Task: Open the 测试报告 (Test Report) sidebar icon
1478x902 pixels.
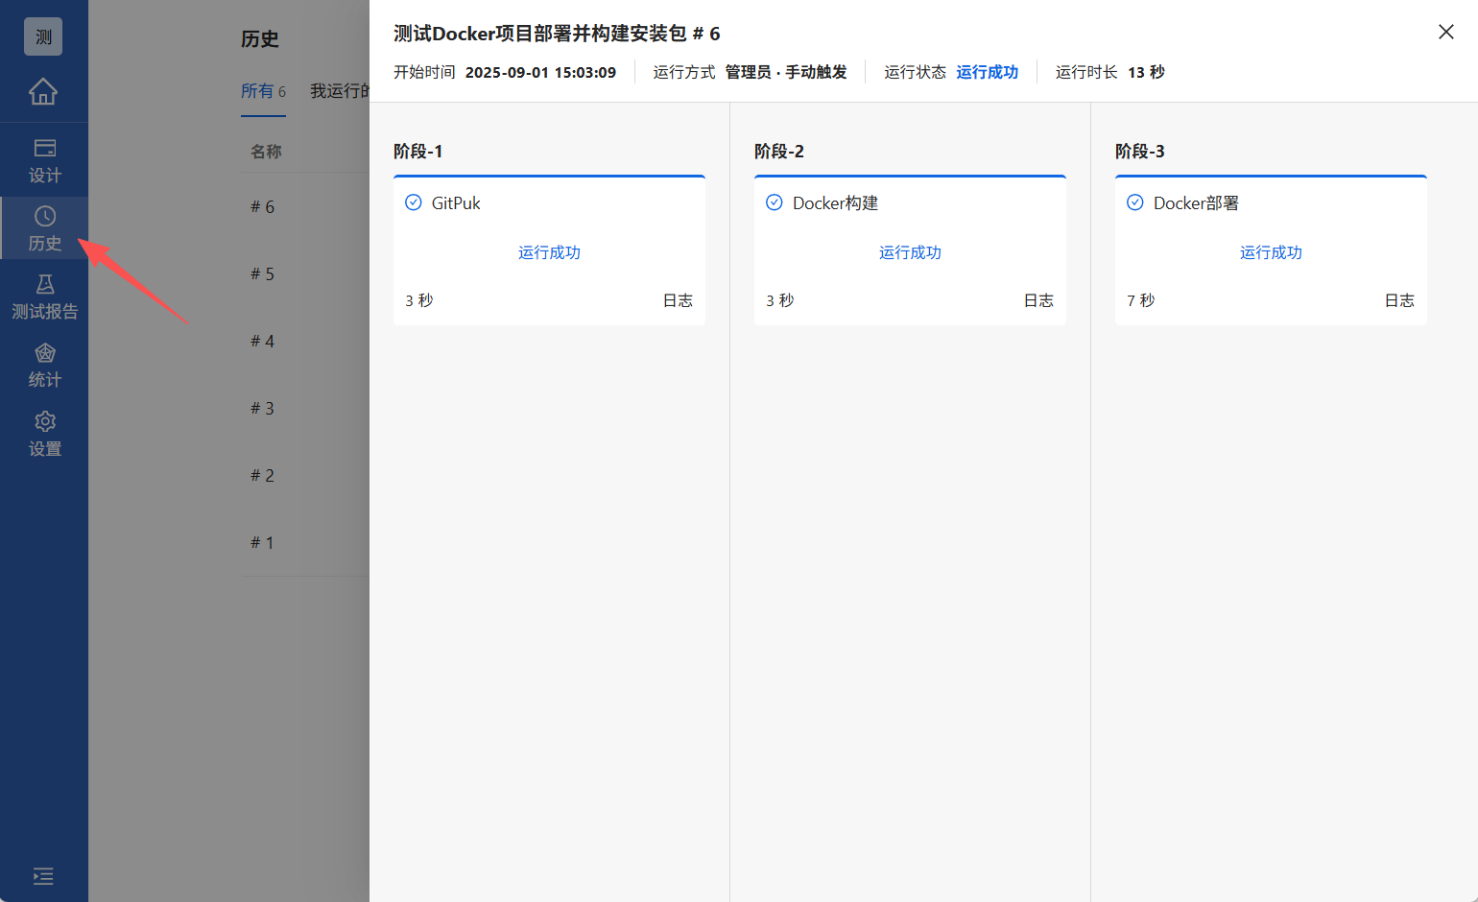Action: pyautogui.click(x=44, y=297)
